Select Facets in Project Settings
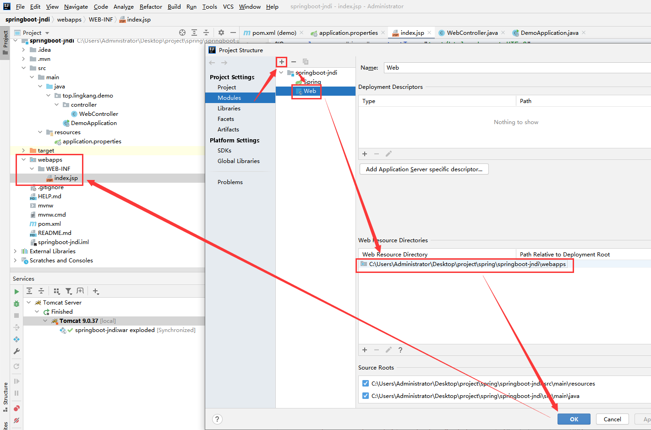Image resolution: width=651 pixels, height=430 pixels. [226, 119]
